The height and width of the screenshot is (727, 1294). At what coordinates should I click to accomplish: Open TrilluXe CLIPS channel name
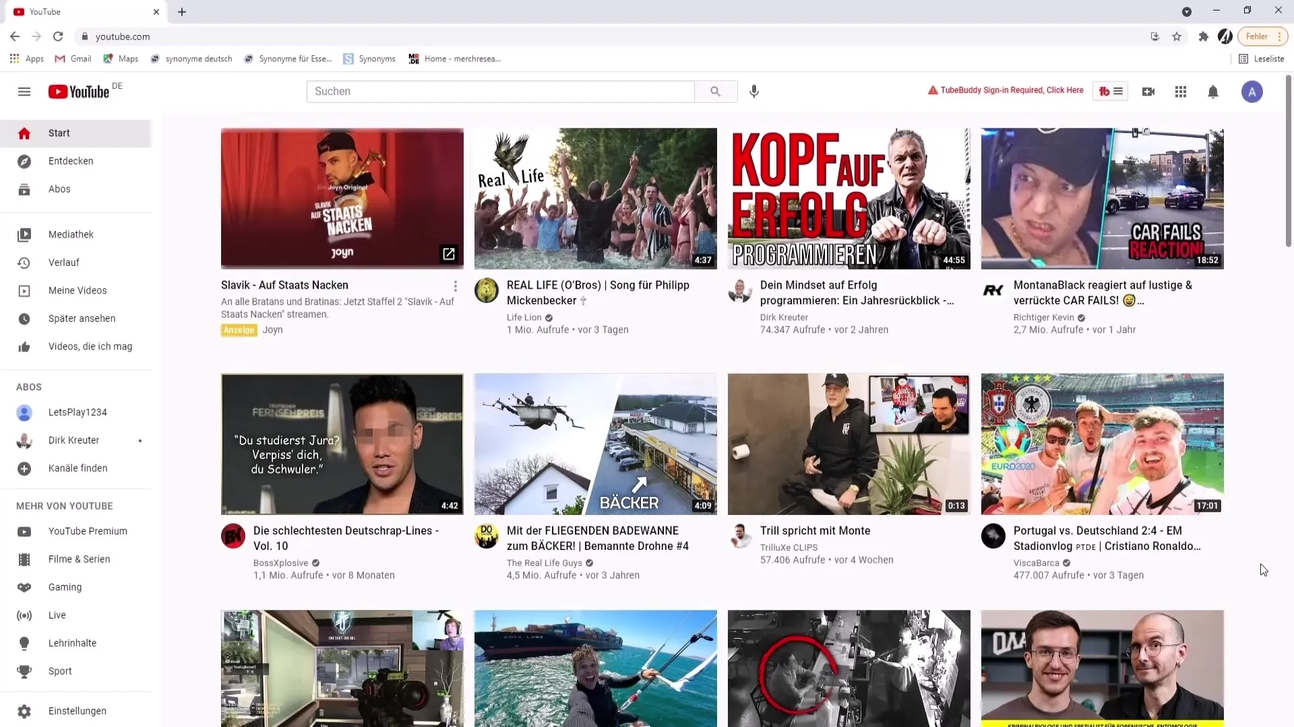(789, 548)
